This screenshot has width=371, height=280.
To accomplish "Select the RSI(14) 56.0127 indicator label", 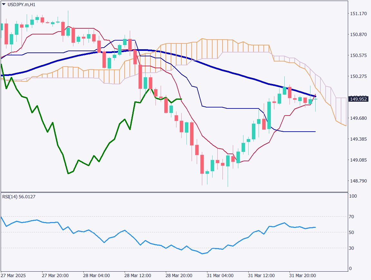I will (19, 197).
